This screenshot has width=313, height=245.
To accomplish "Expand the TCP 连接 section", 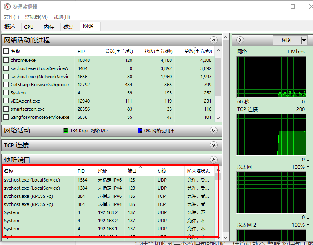I will pyautogui.click(x=213, y=145).
